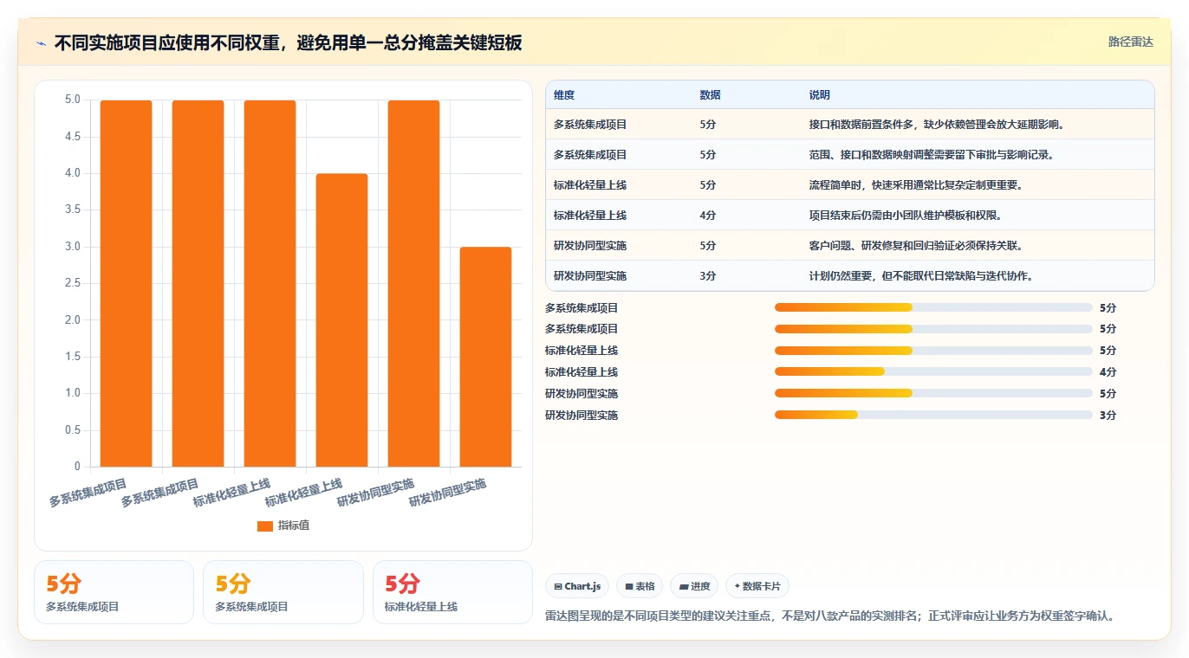1189x658 pixels.
Task: Select the 进度 tag
Action: coord(694,586)
